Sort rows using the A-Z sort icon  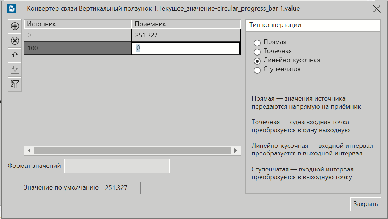point(14,84)
